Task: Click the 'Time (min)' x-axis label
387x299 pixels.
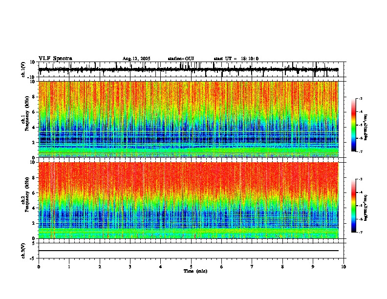Action: pos(195,271)
